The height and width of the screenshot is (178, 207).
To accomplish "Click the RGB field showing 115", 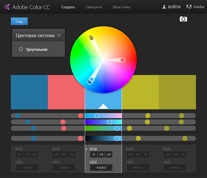I will point(27,154).
